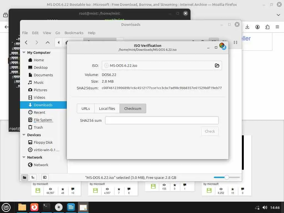This screenshot has width=284, height=213.
Task: Click the SHA256 sum input field
Action: pyautogui.click(x=162, y=120)
